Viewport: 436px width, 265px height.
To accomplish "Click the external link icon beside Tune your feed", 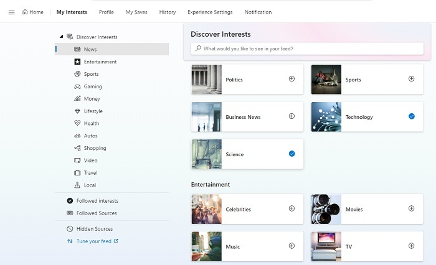I will coord(116,241).
